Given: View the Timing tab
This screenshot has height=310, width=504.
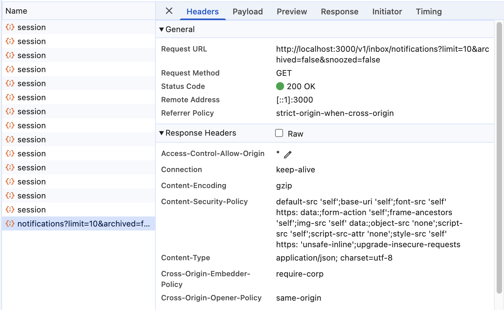Looking at the screenshot, I should [429, 12].
